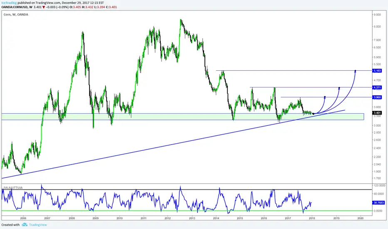Click the 2010 label on time axis
388x229 pixels.
pos(119,218)
